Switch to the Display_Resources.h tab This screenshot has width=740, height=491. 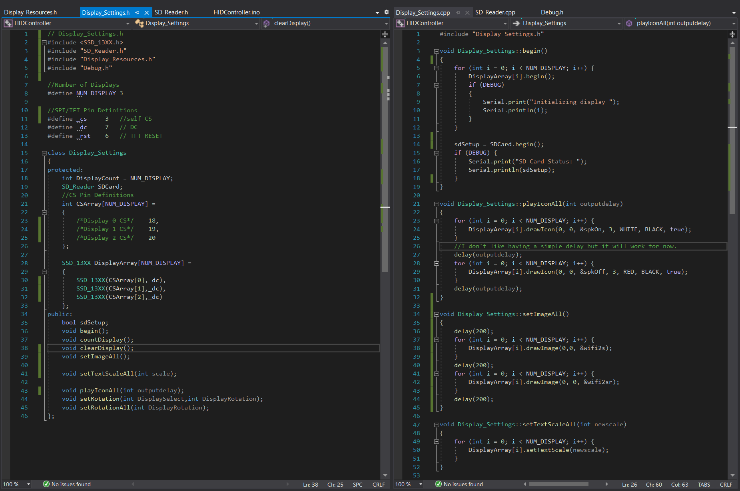pyautogui.click(x=30, y=12)
